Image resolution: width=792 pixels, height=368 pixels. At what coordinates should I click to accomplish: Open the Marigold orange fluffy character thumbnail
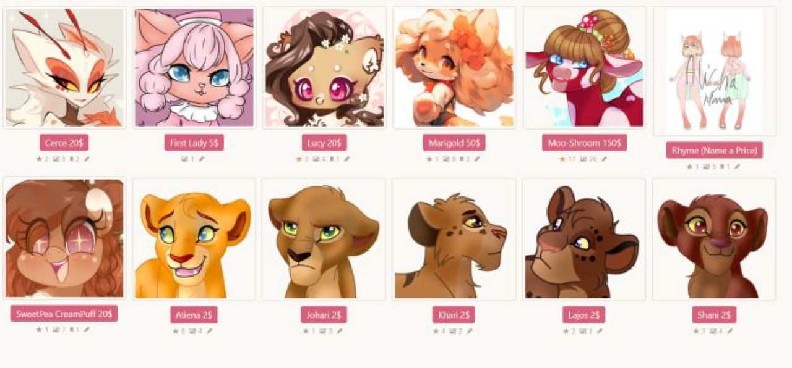pyautogui.click(x=454, y=68)
